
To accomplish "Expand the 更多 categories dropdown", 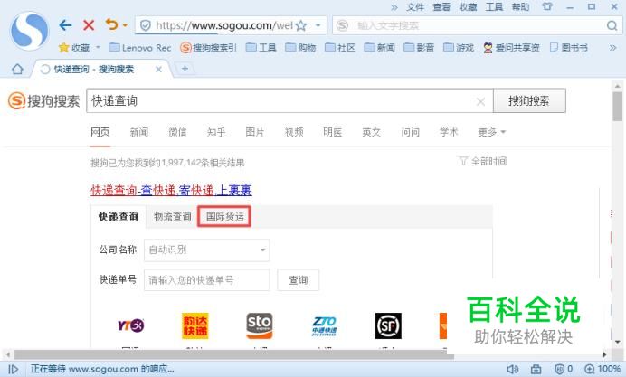I will tap(492, 132).
